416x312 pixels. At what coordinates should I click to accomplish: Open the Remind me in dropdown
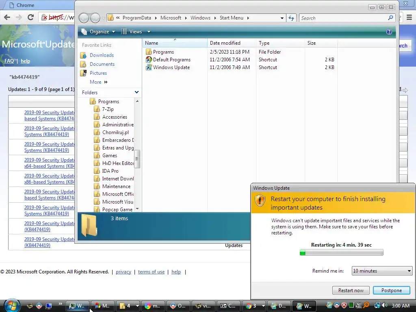[x=382, y=271]
